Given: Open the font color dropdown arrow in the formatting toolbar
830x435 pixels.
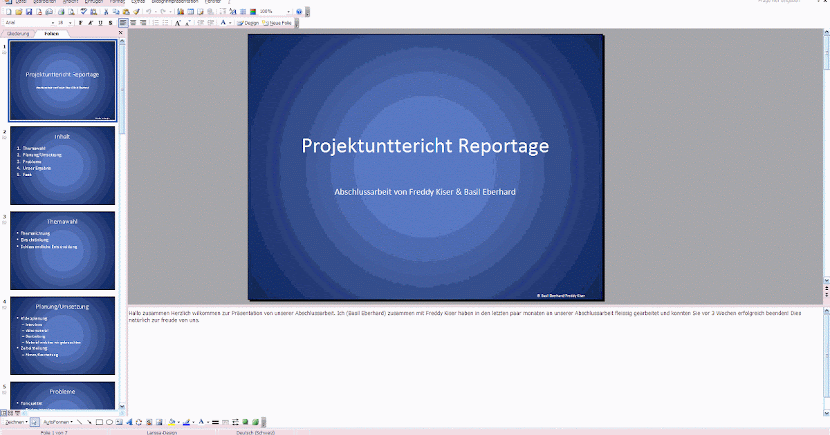Looking at the screenshot, I should [230, 23].
